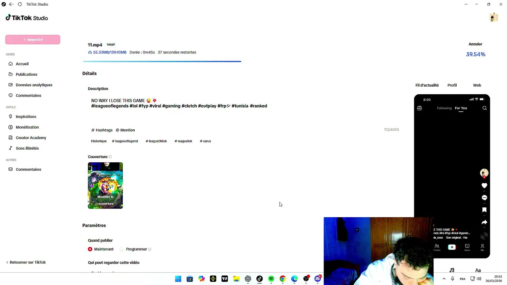Reload the page with the refresh icon

coord(20,4)
